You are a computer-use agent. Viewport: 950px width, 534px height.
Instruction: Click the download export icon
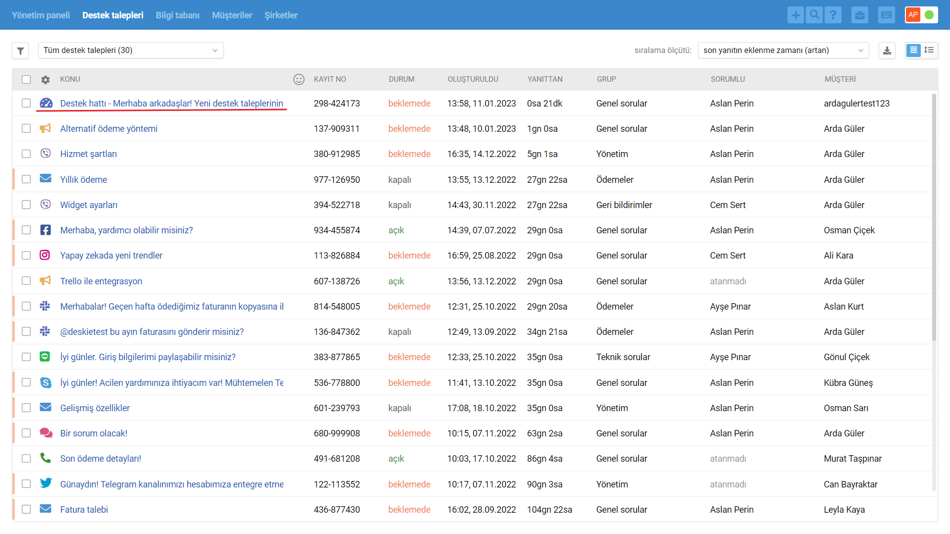tap(887, 51)
